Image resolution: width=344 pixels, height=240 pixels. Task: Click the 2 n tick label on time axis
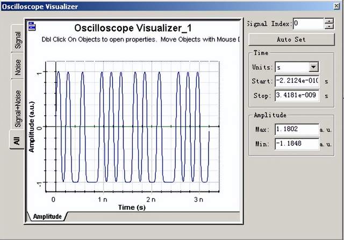[x=150, y=200]
